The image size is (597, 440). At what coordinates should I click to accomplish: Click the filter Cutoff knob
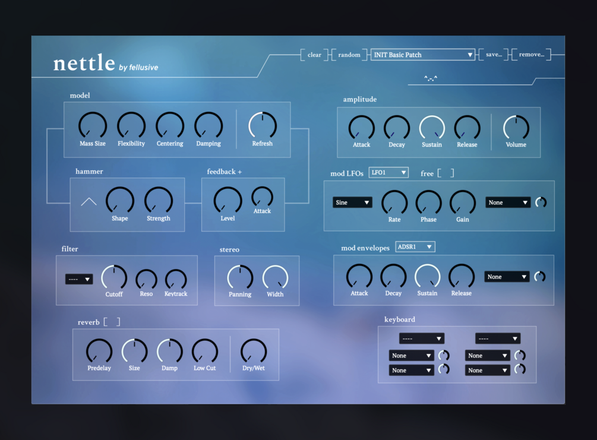114,277
